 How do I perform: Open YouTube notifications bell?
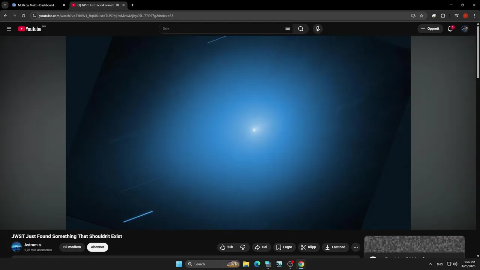click(450, 29)
